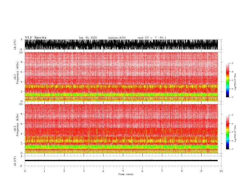Click the date 'Jun. 30, 2020'
249x192 pixels.
[88, 38]
